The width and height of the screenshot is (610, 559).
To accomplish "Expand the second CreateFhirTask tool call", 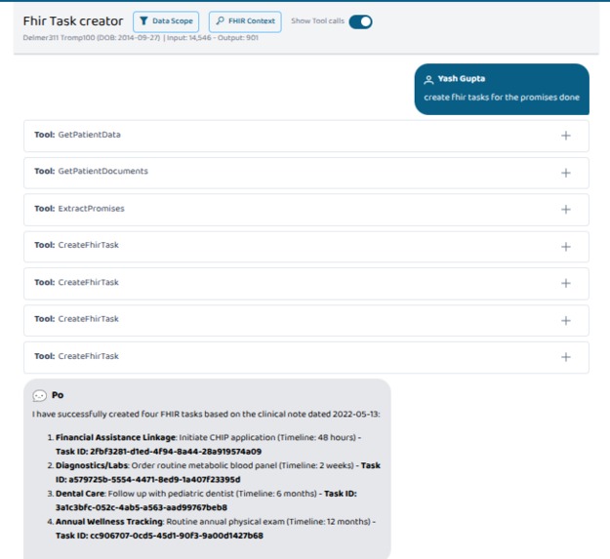I will [566, 283].
